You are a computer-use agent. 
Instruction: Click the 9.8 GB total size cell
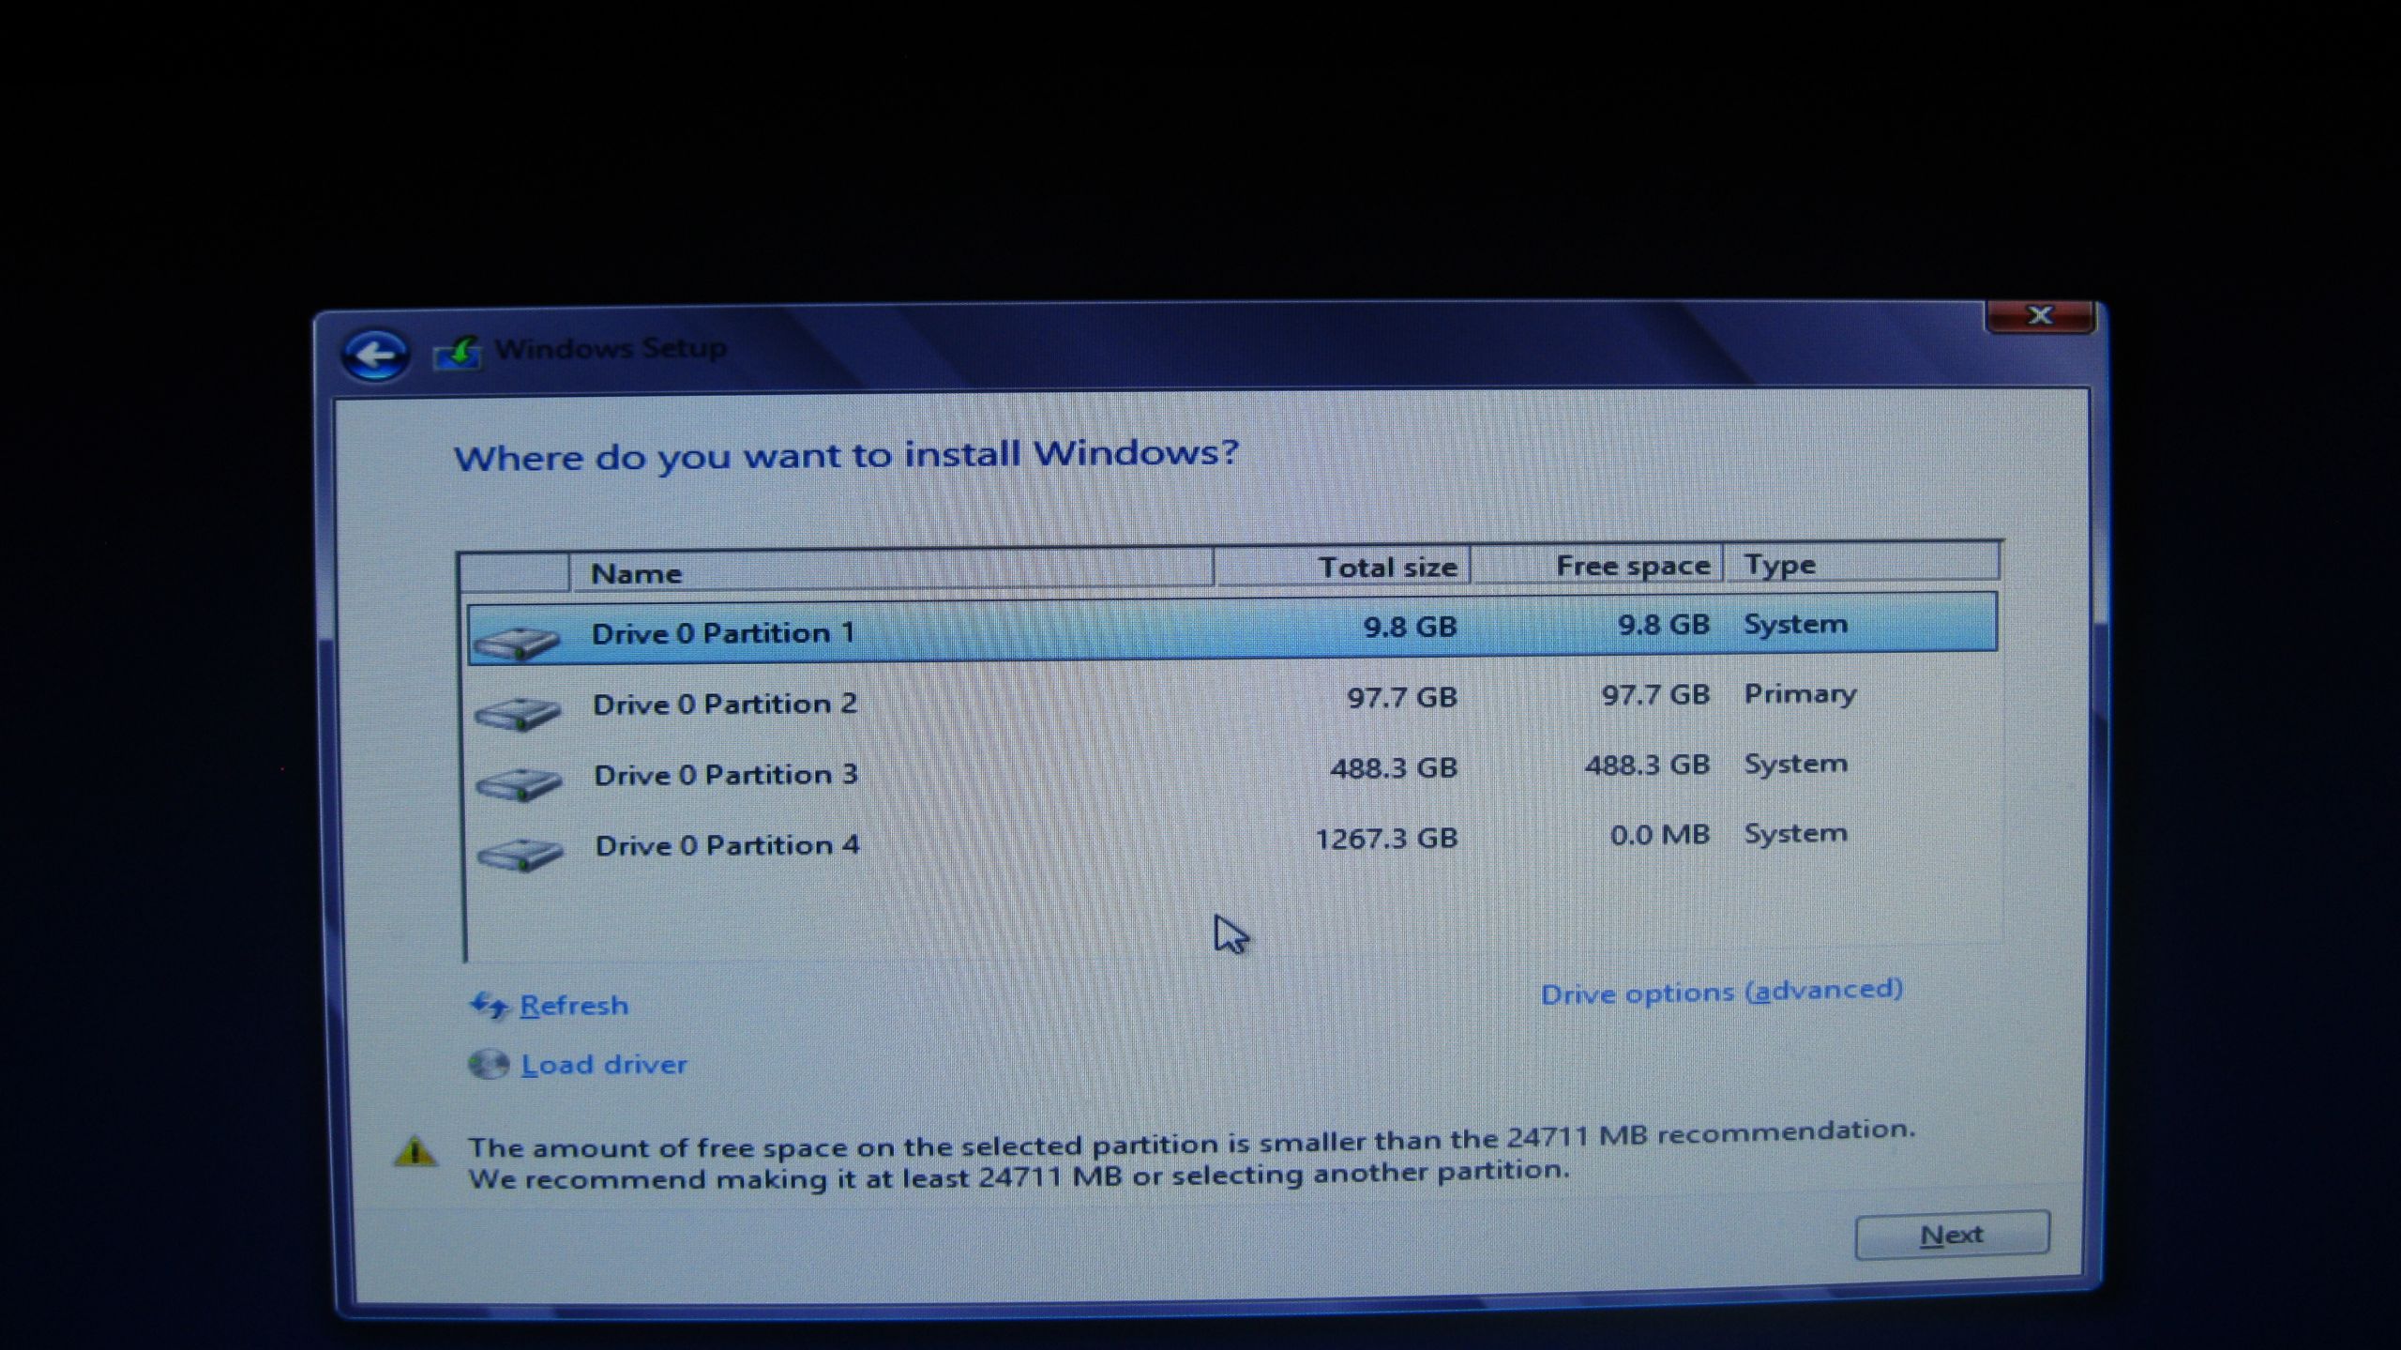click(1411, 627)
